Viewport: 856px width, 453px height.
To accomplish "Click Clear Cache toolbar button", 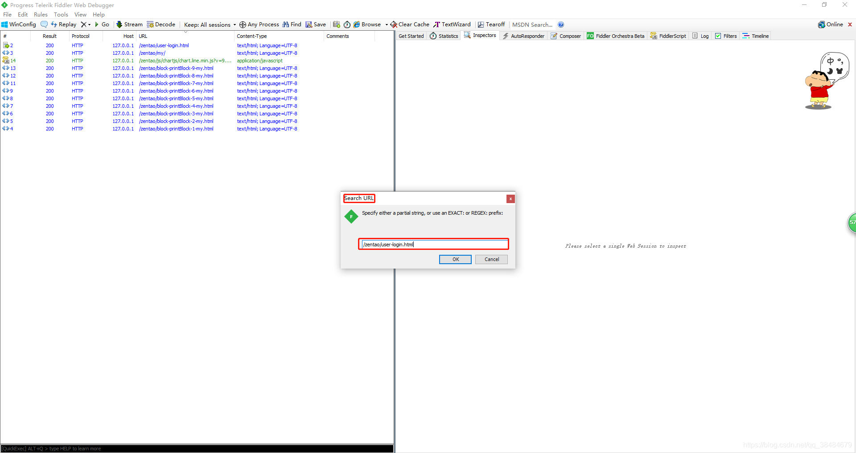I will (x=410, y=24).
